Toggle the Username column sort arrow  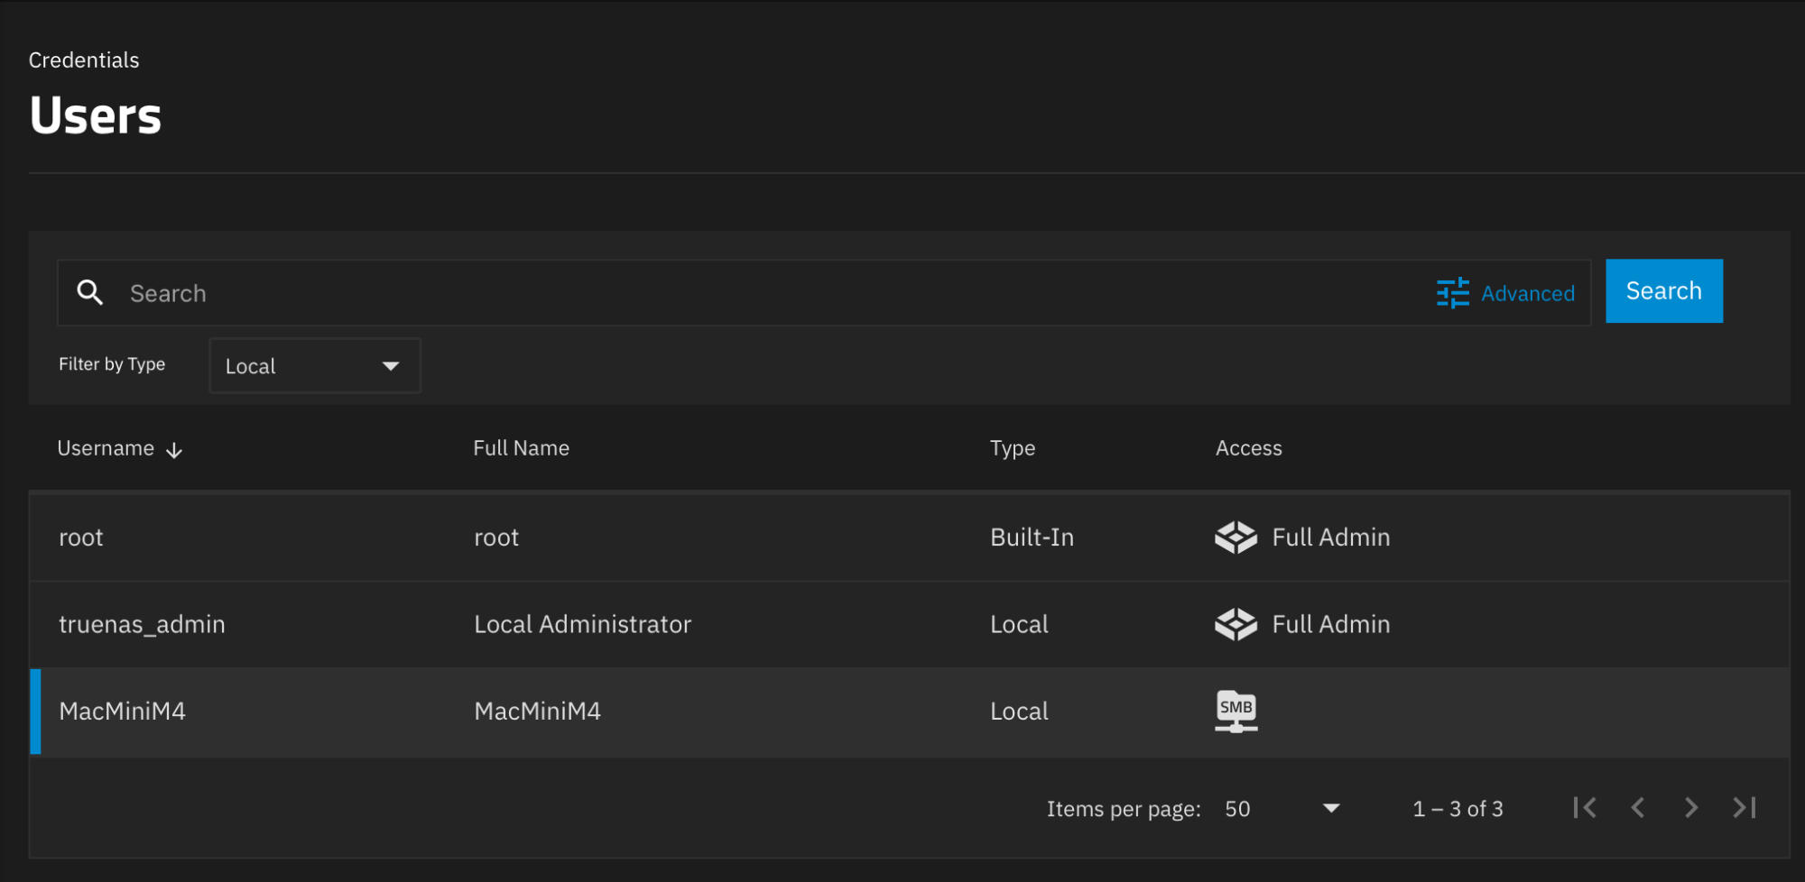[x=174, y=450]
